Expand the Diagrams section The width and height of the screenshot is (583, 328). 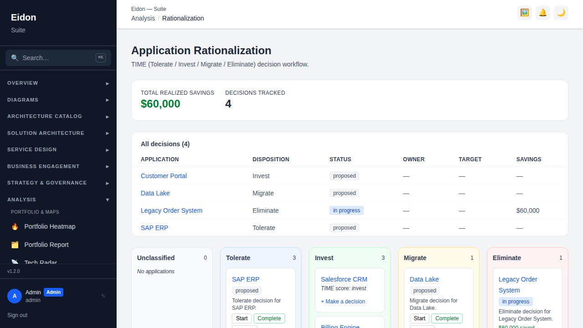click(58, 100)
